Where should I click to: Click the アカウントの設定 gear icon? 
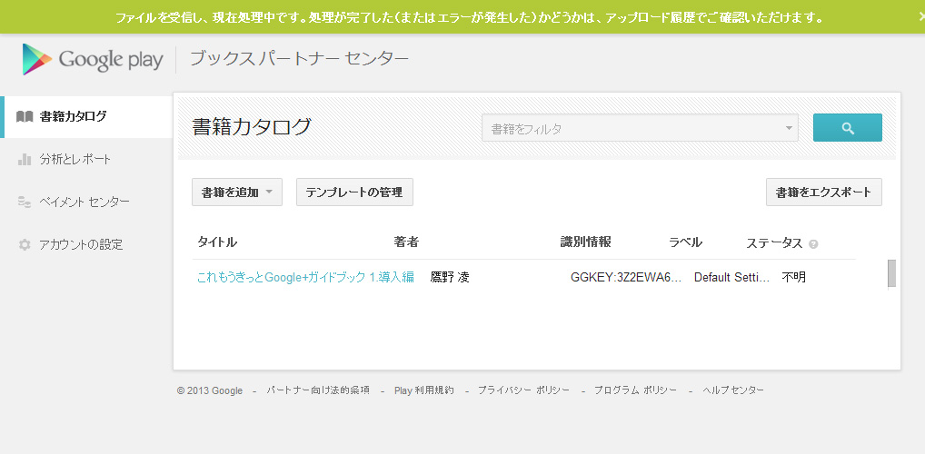coord(25,244)
